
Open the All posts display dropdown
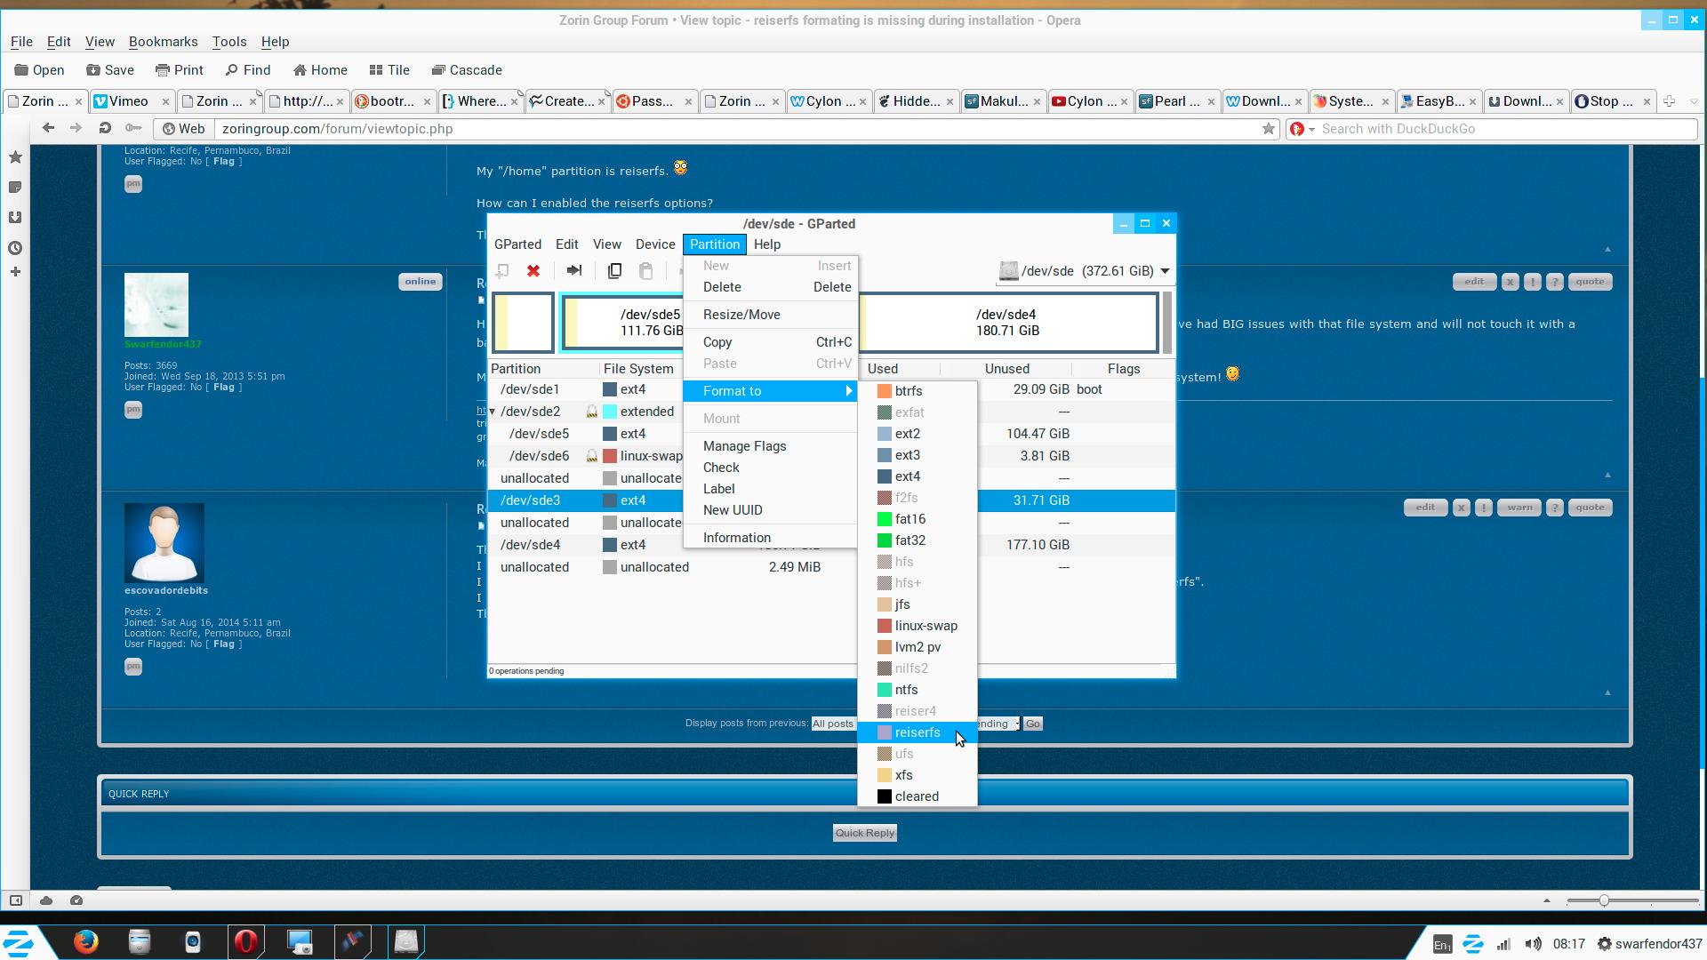(x=832, y=724)
